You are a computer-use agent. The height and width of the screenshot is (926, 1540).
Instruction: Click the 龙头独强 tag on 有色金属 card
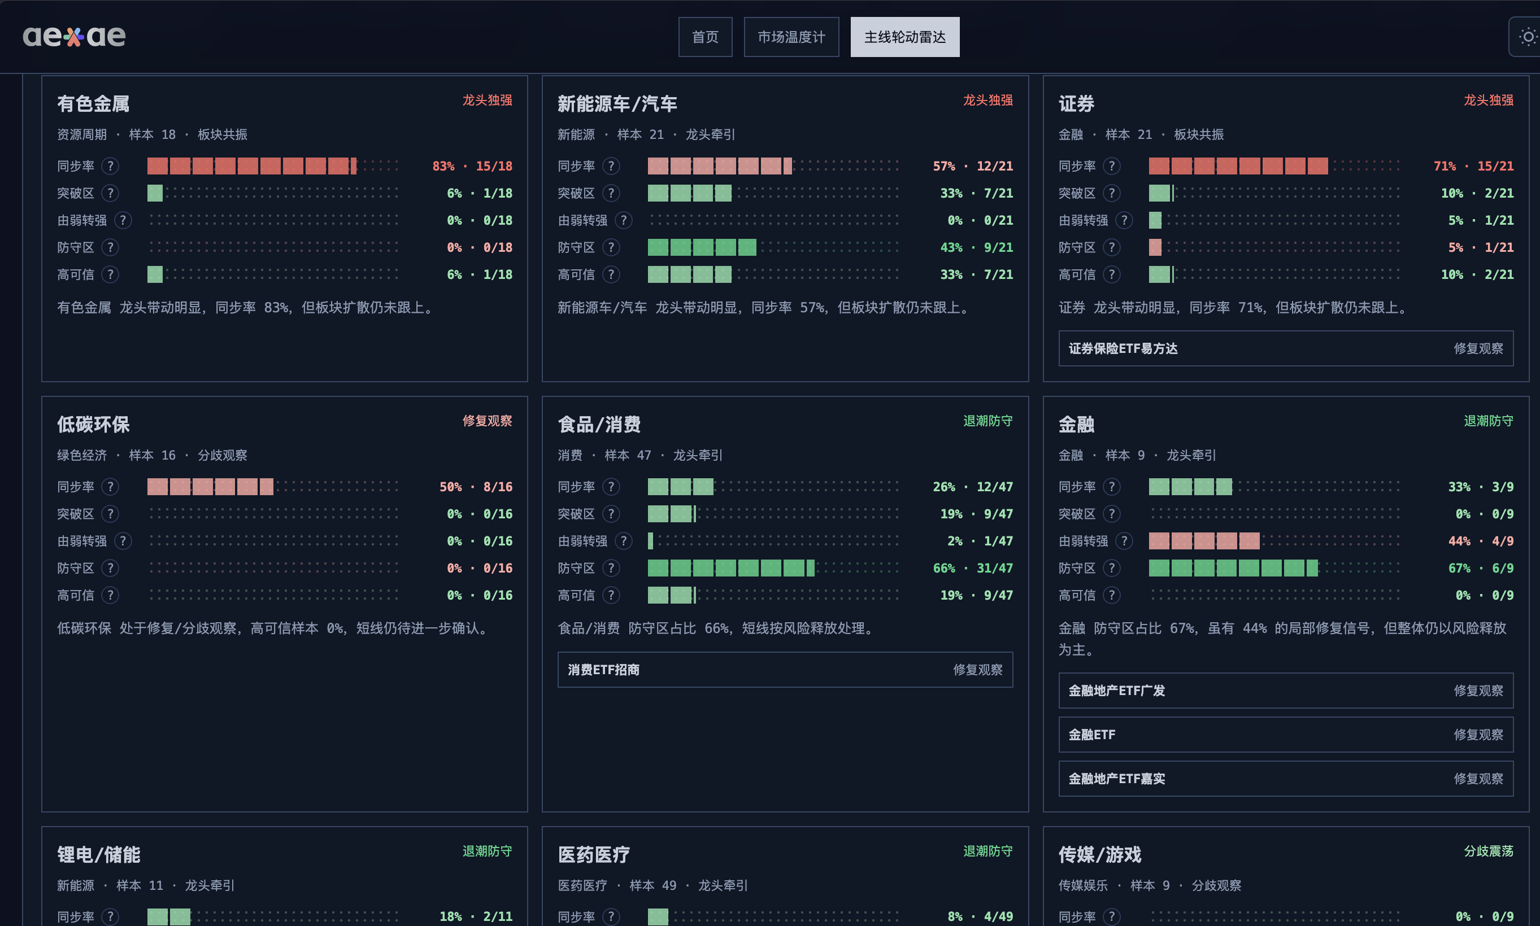pyautogui.click(x=487, y=100)
